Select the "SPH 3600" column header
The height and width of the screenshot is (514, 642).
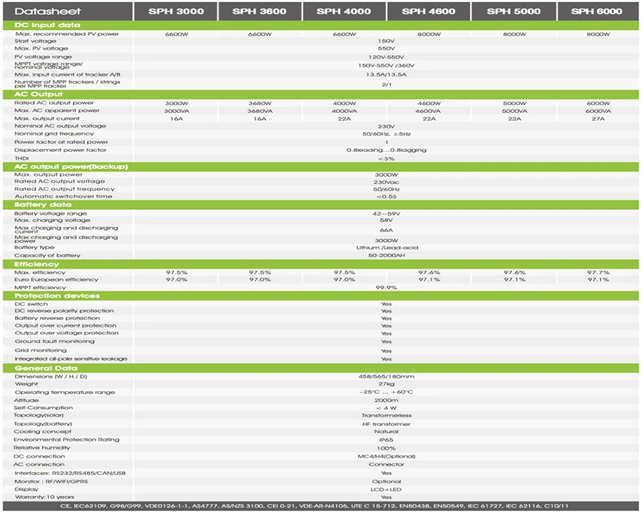(x=260, y=11)
